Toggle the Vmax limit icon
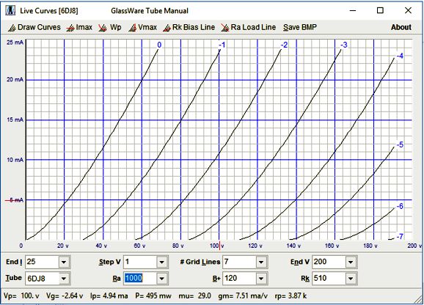This screenshot has height=305, width=424. click(x=133, y=28)
